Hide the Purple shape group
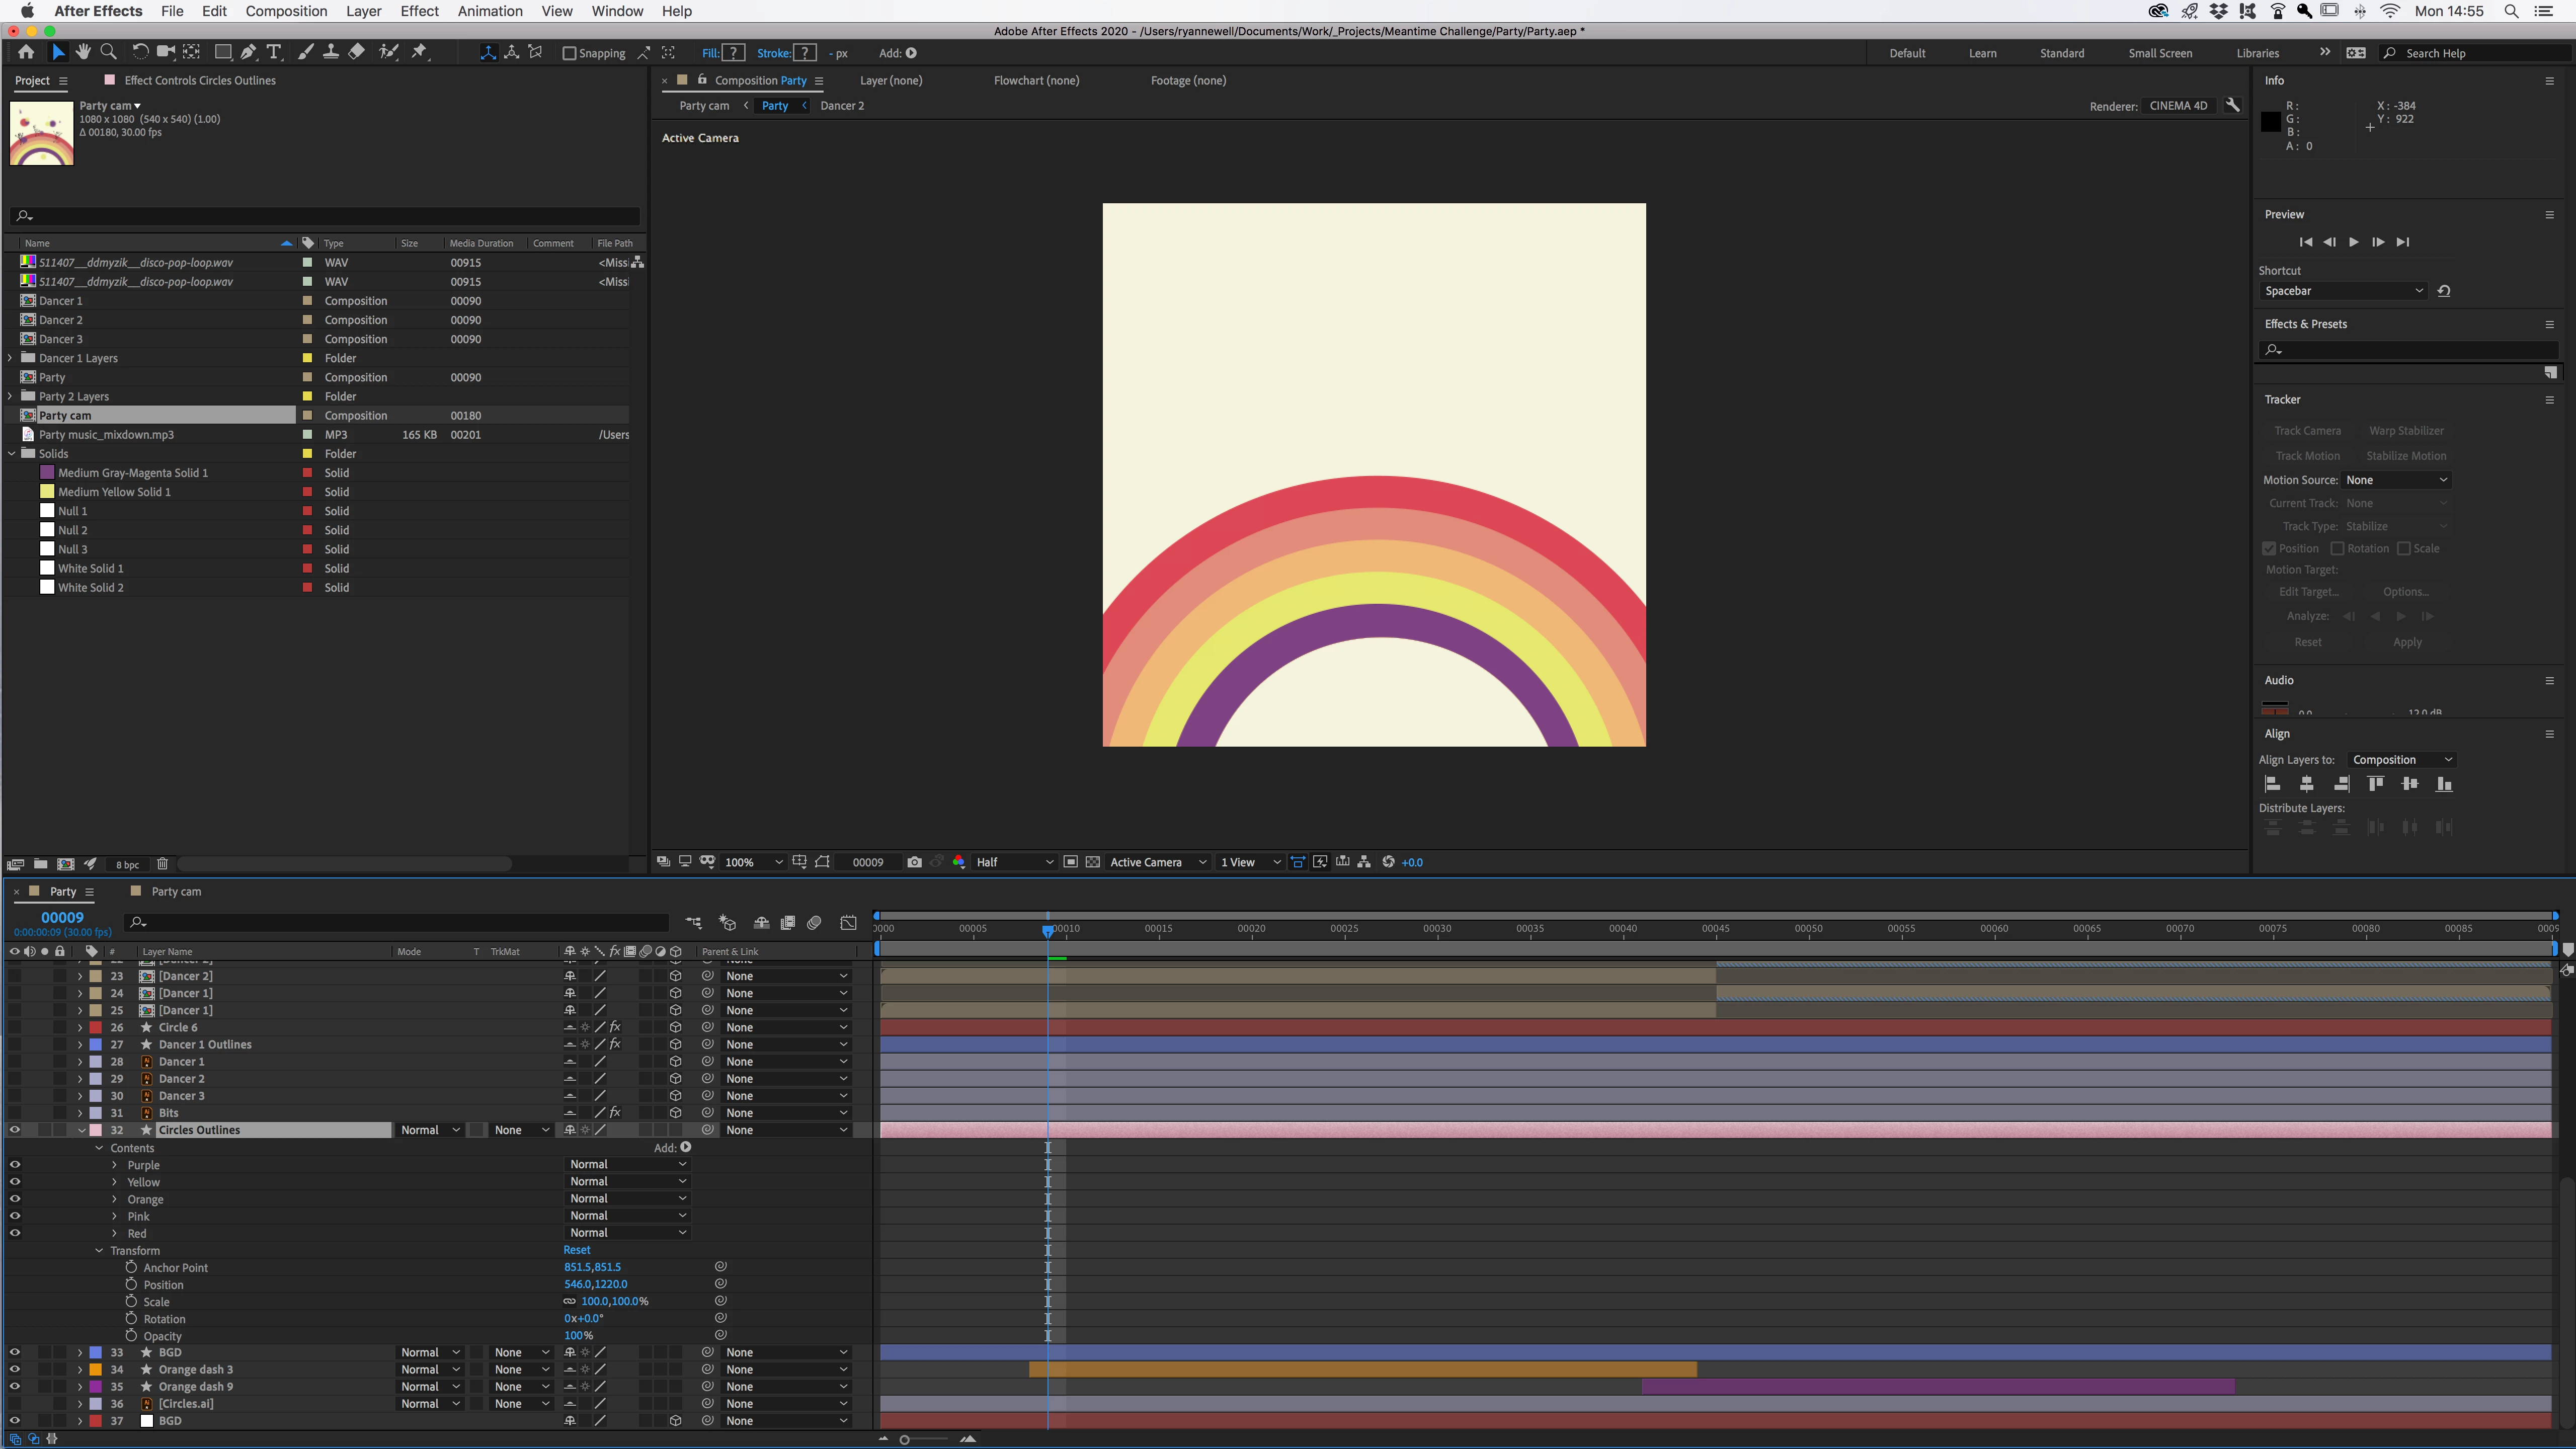Viewport: 2576px width, 1449px height. [15, 1165]
